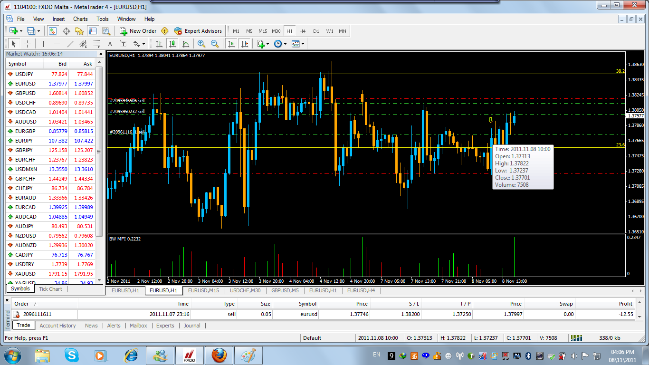
Task: Expand the New Chart dropdown arrow
Action: [21, 31]
